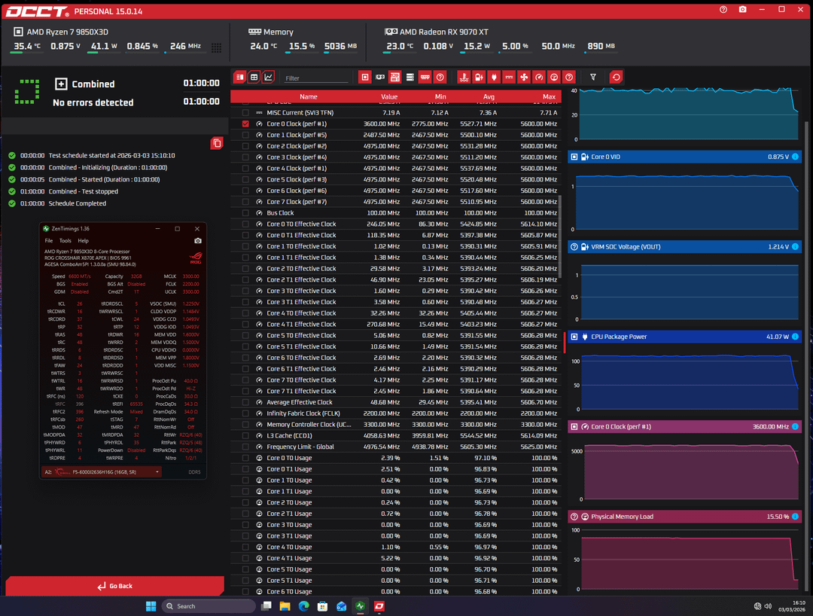Image resolution: width=813 pixels, height=616 pixels.
Task: Click the reset min/max statistics icon
Action: (x=616, y=77)
